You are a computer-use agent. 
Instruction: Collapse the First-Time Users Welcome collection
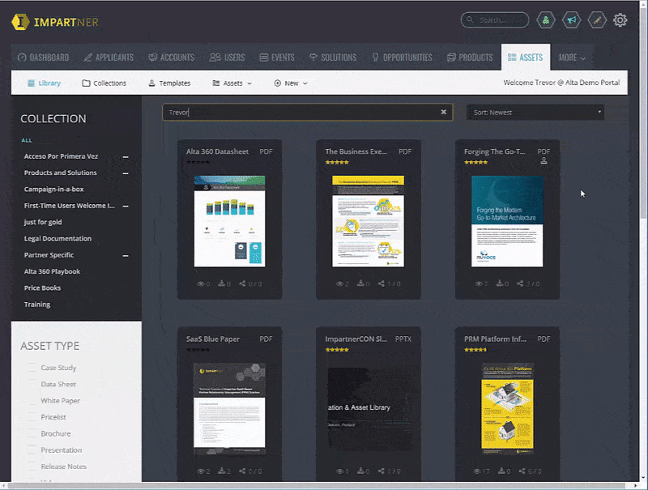126,206
